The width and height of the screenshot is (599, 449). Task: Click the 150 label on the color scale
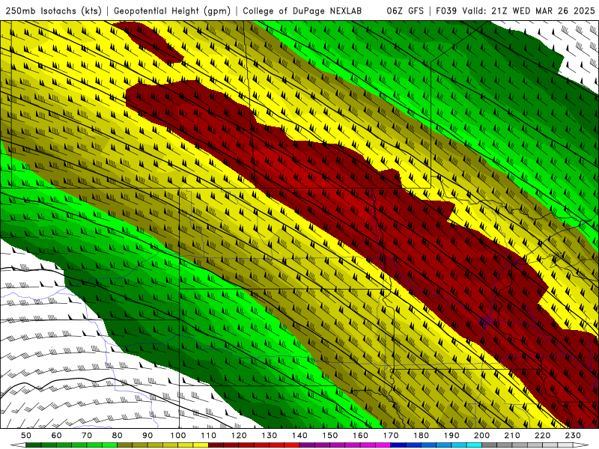pyautogui.click(x=330, y=436)
